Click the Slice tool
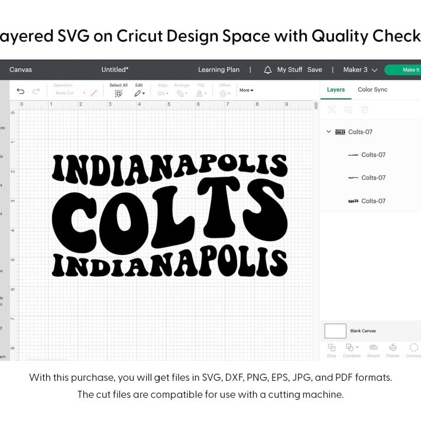 332,350
